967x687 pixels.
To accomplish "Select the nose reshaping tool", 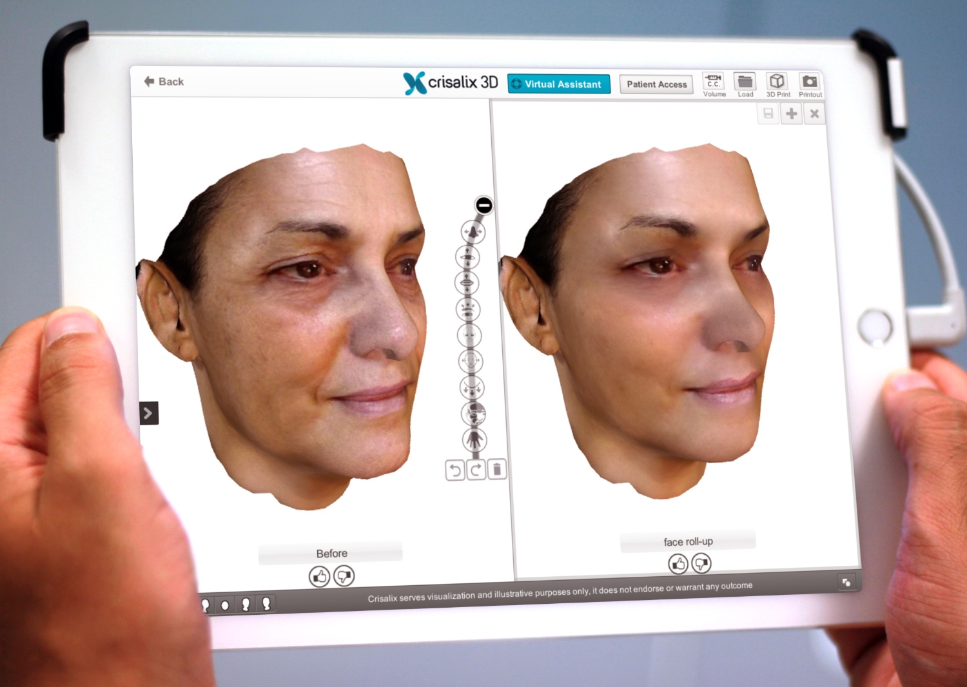I will click(473, 232).
